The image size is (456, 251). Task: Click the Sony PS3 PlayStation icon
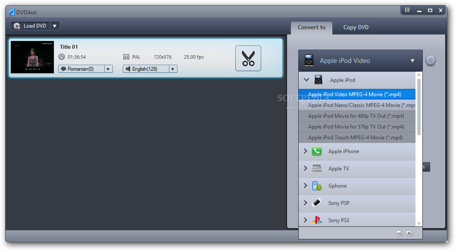click(317, 220)
